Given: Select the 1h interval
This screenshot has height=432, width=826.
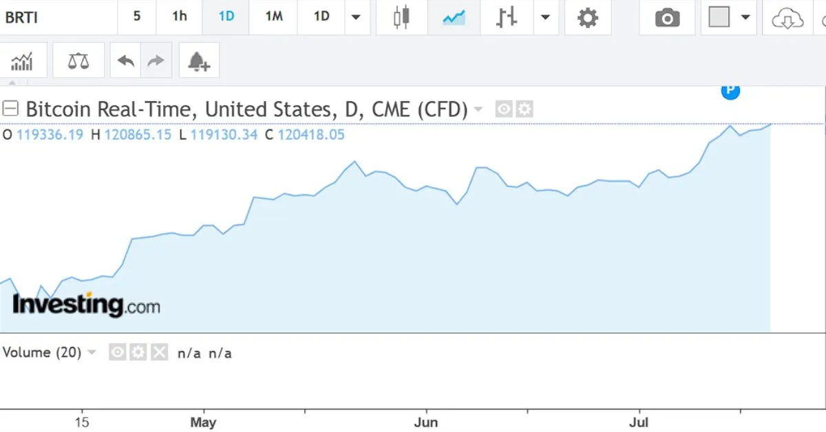Looking at the screenshot, I should click(180, 17).
